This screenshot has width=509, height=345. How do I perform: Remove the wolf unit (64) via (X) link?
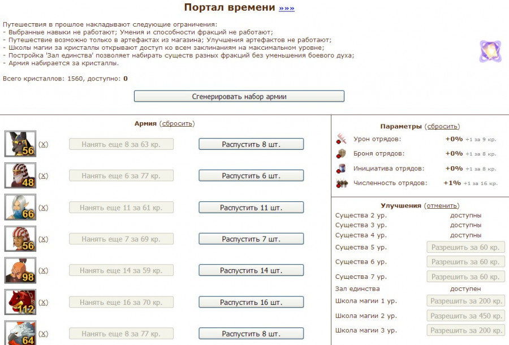click(43, 334)
